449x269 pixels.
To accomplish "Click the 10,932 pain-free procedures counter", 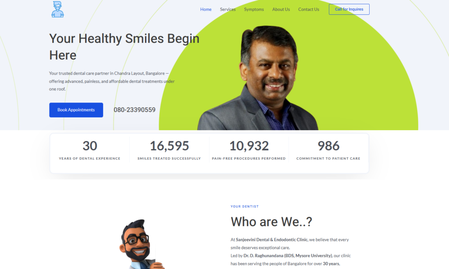I will point(249,150).
